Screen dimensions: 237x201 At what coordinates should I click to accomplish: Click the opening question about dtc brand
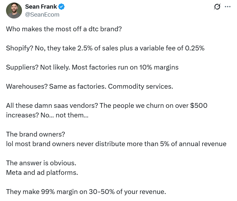[x=64, y=29]
